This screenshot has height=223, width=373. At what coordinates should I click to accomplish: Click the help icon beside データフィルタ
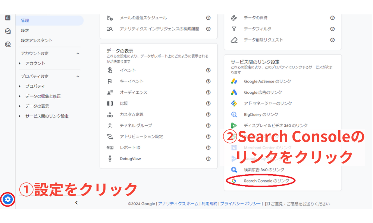coord(332,29)
